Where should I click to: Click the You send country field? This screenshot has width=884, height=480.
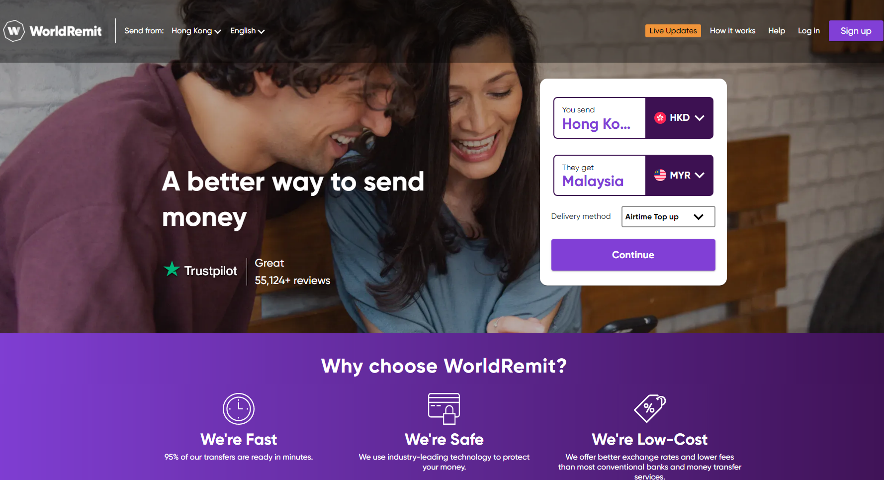point(600,118)
